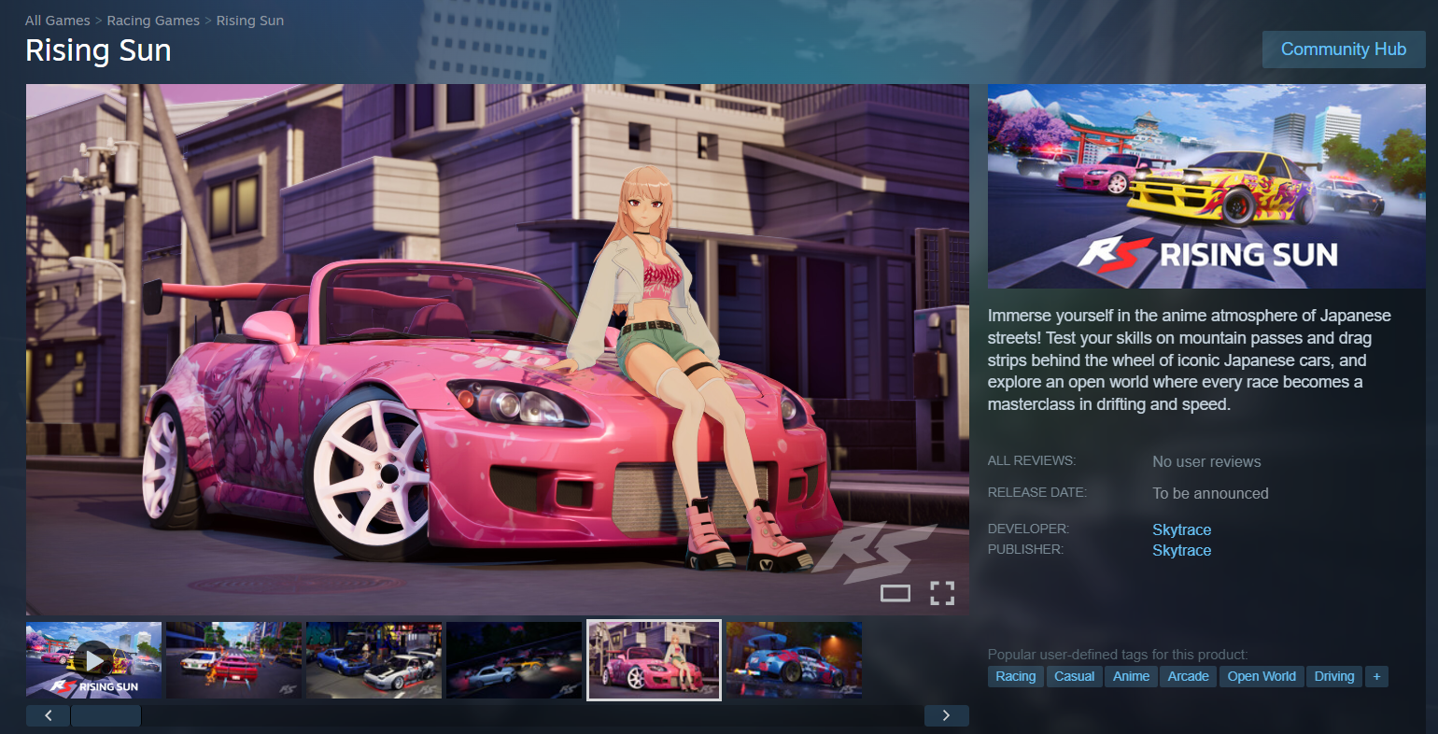This screenshot has width=1438, height=734.
Task: Click the 'DEVELOPER:' label
Action: (1028, 529)
